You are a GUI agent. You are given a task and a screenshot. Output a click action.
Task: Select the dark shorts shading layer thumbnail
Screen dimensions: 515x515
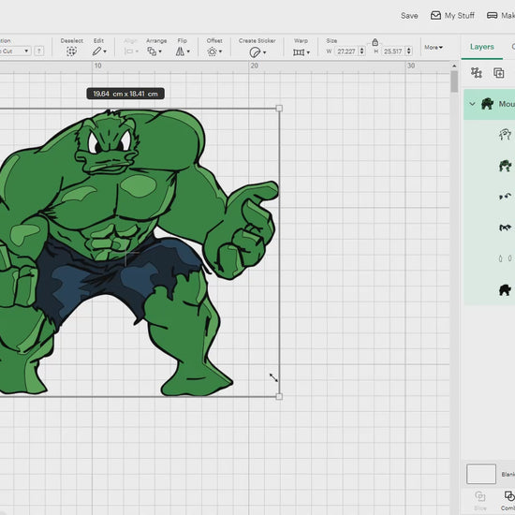[505, 228]
